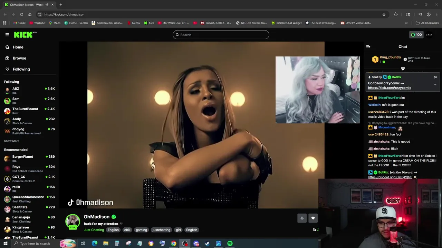
Task: Select the justchatting tag
Action: (x=161, y=230)
